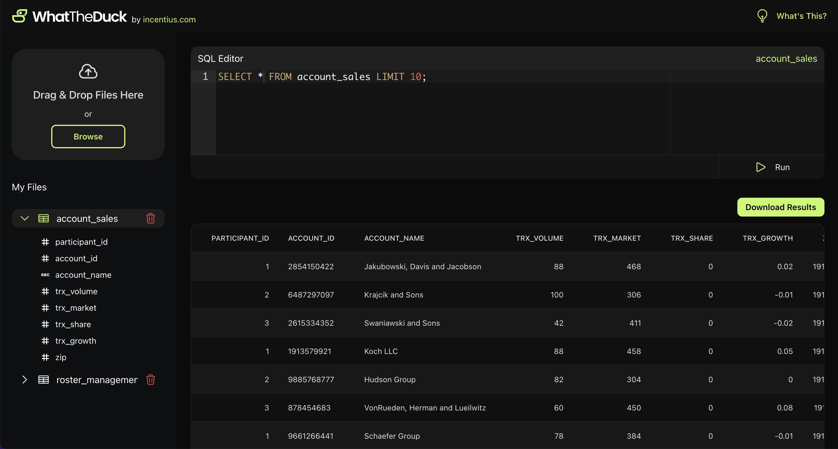Click the WhatTheDuck title text

tap(79, 16)
